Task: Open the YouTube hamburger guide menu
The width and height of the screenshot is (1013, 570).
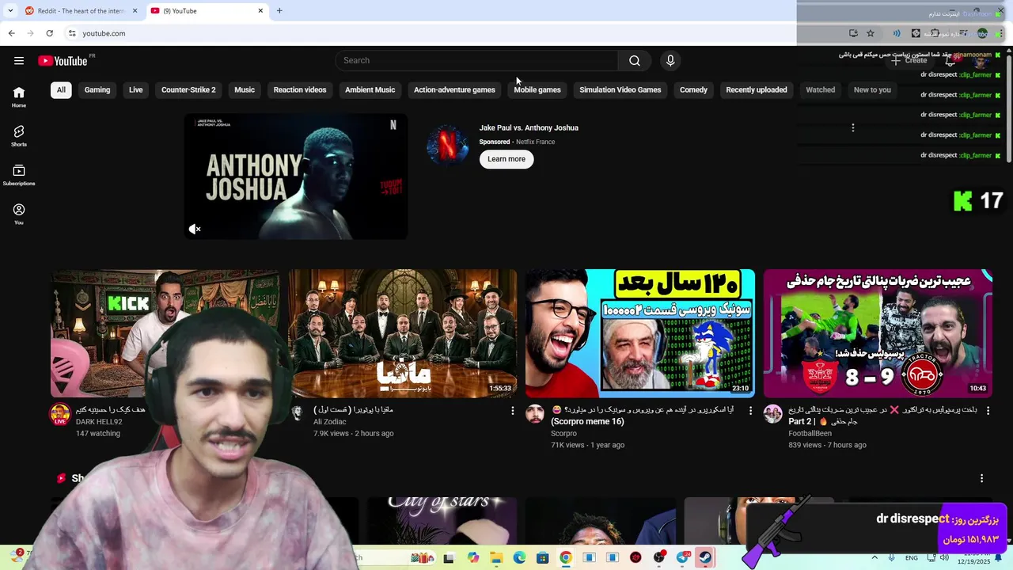Action: pos(19,61)
